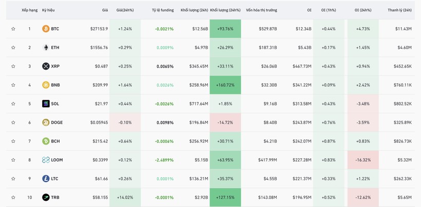Viewport: 421px width, 207px height.
Task: Open the BCH symbol link
Action: 55,141
